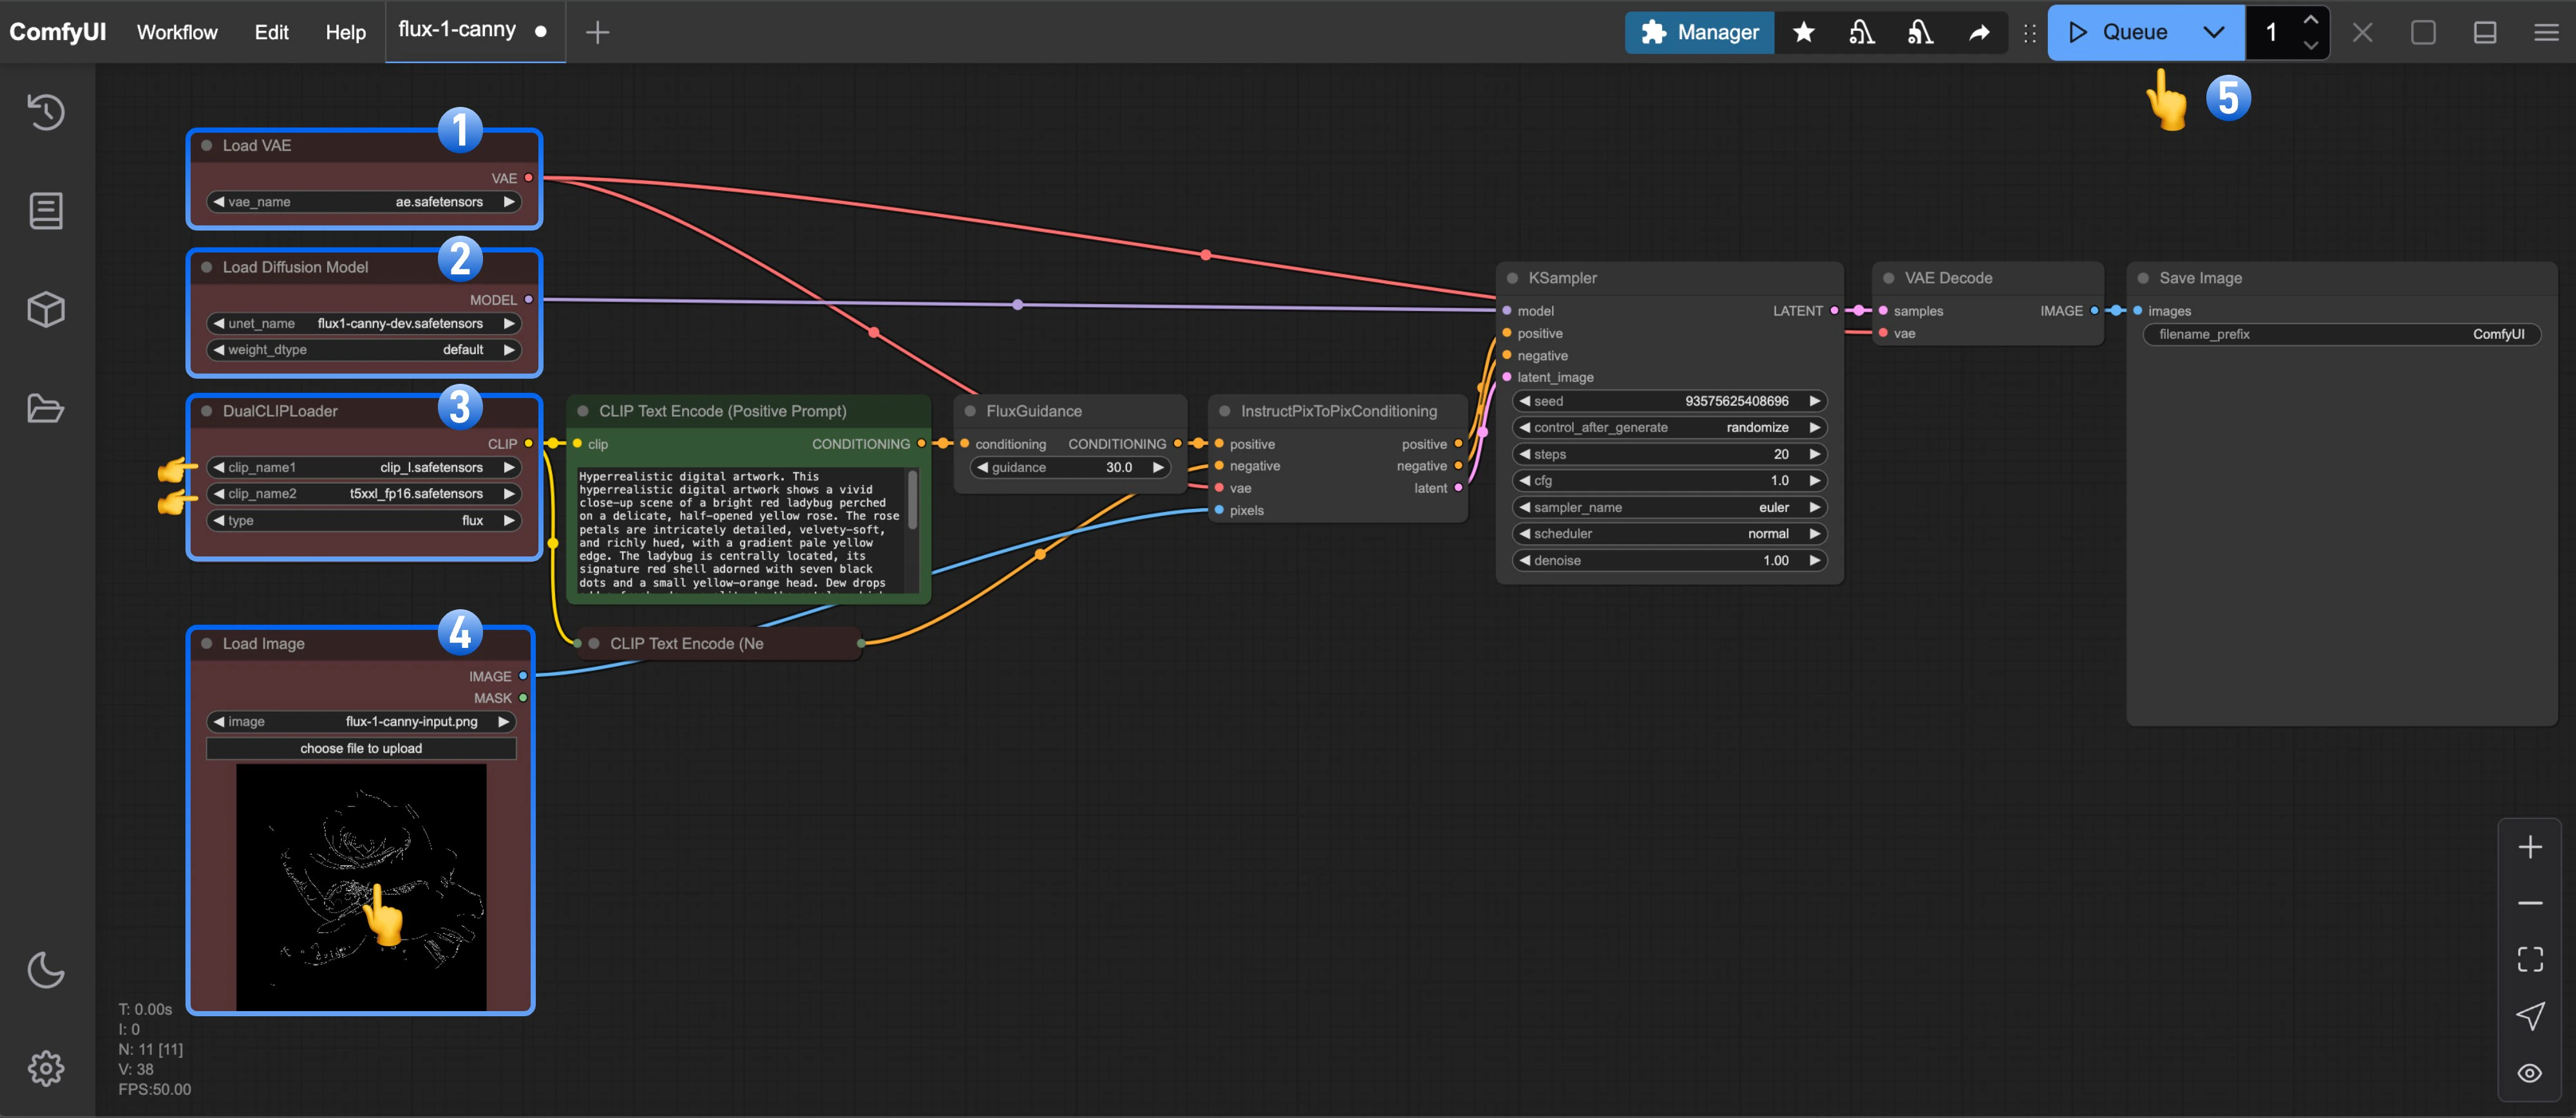Collapse the KSampler node
Screen dimensions: 2576x1118
[x=1513, y=278]
